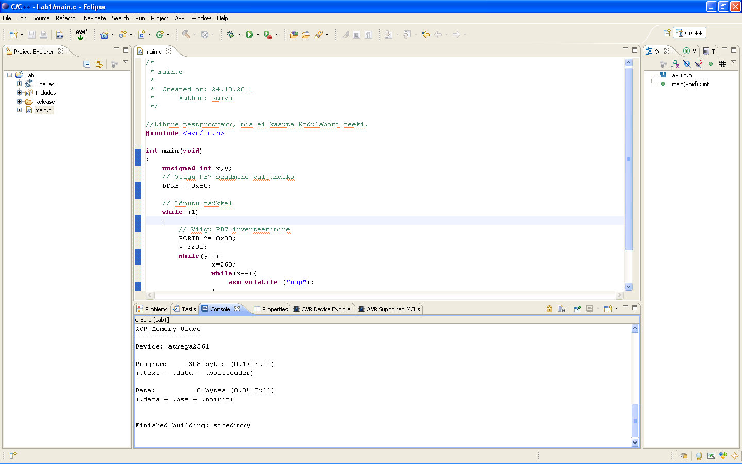Click the Debug bug icon in toolbar
This screenshot has width=742, height=464.
point(231,35)
